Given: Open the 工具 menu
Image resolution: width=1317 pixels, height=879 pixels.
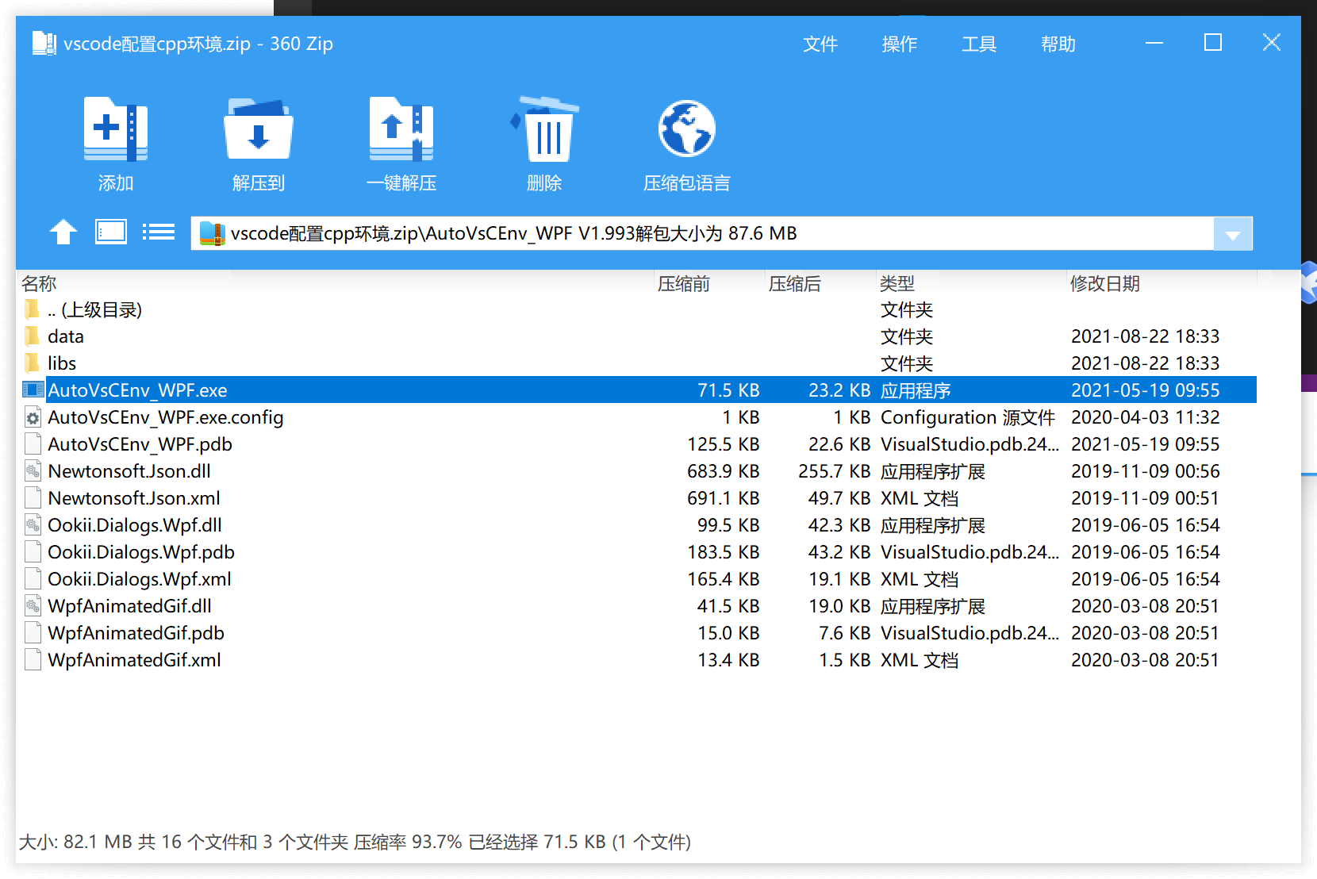Looking at the screenshot, I should click(979, 44).
